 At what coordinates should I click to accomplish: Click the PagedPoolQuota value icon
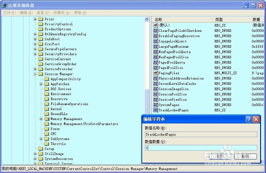[155, 62]
